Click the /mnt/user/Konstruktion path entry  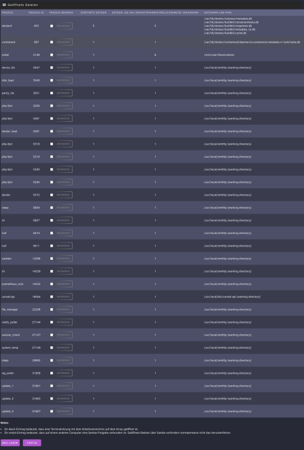click(x=219, y=55)
